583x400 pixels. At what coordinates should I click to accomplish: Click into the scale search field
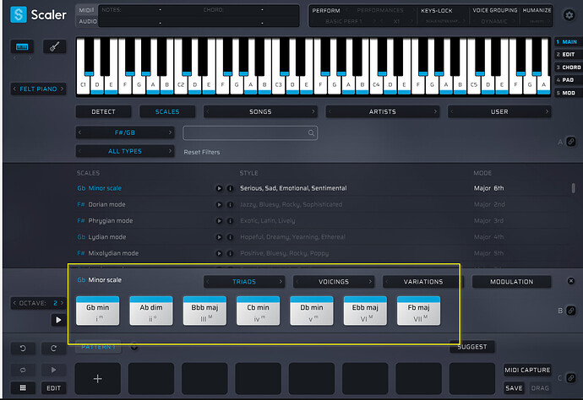(x=250, y=133)
